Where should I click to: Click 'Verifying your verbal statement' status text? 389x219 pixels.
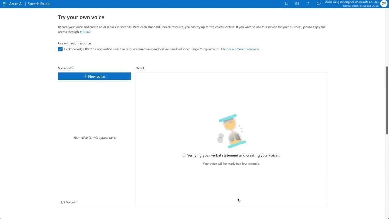click(x=233, y=155)
